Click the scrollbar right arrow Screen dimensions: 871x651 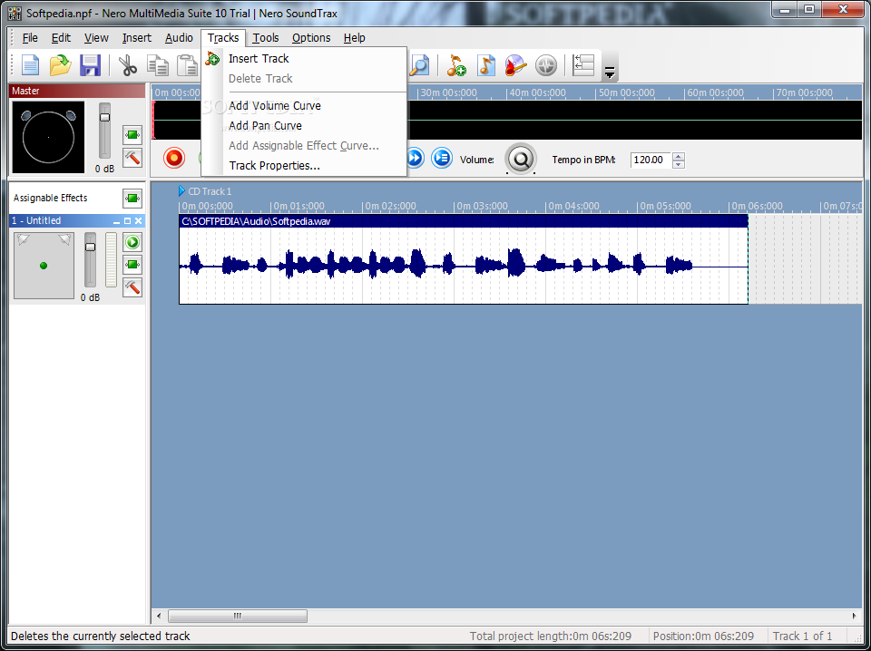coord(855,616)
